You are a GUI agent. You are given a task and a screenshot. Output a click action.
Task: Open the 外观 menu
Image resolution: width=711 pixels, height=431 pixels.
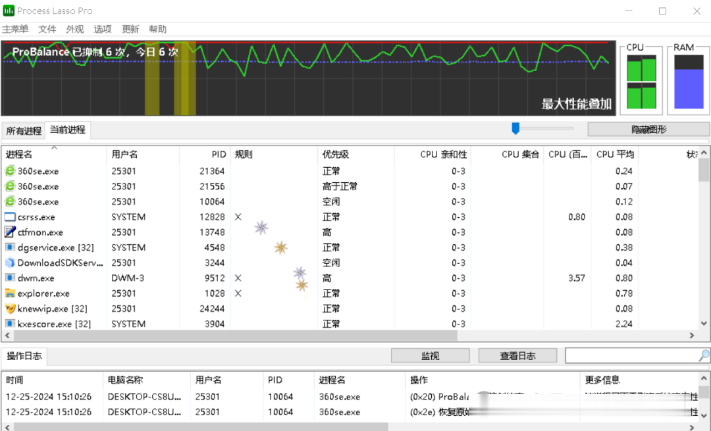75,29
